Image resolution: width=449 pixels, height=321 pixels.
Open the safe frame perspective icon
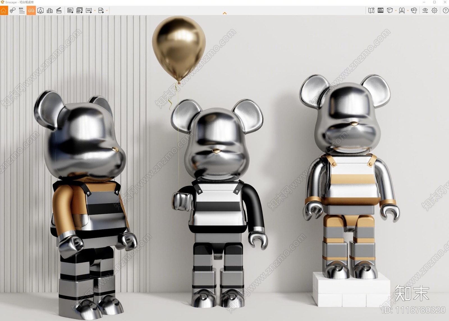click(40, 11)
